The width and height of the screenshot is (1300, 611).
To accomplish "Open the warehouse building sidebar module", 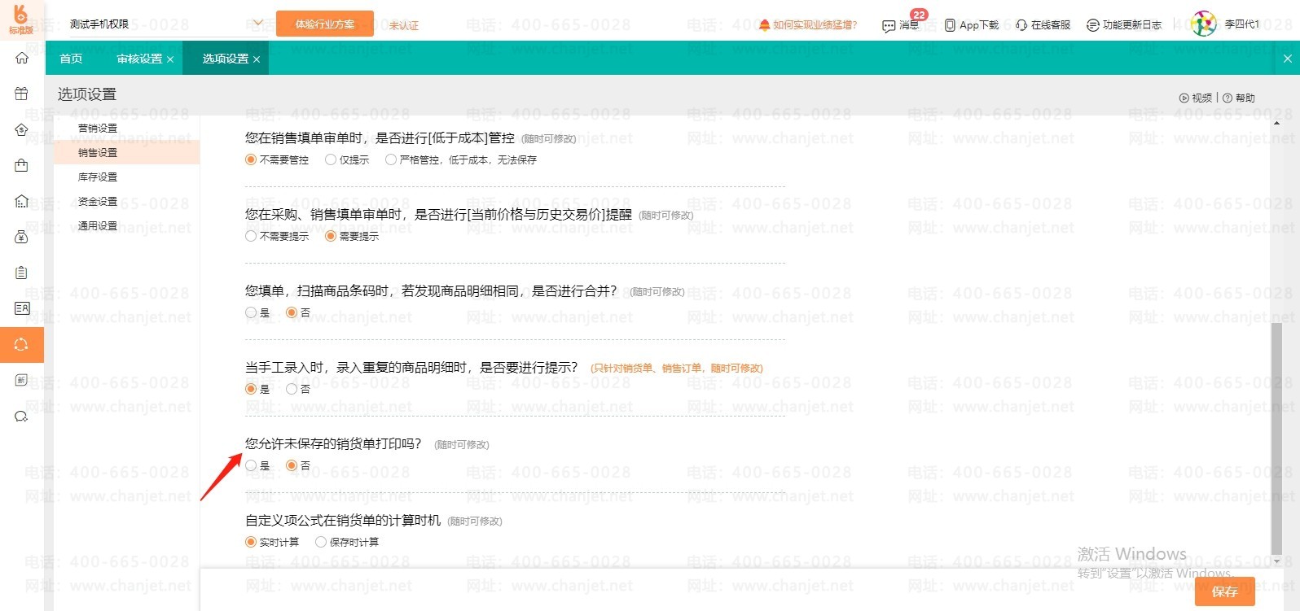I will point(22,201).
